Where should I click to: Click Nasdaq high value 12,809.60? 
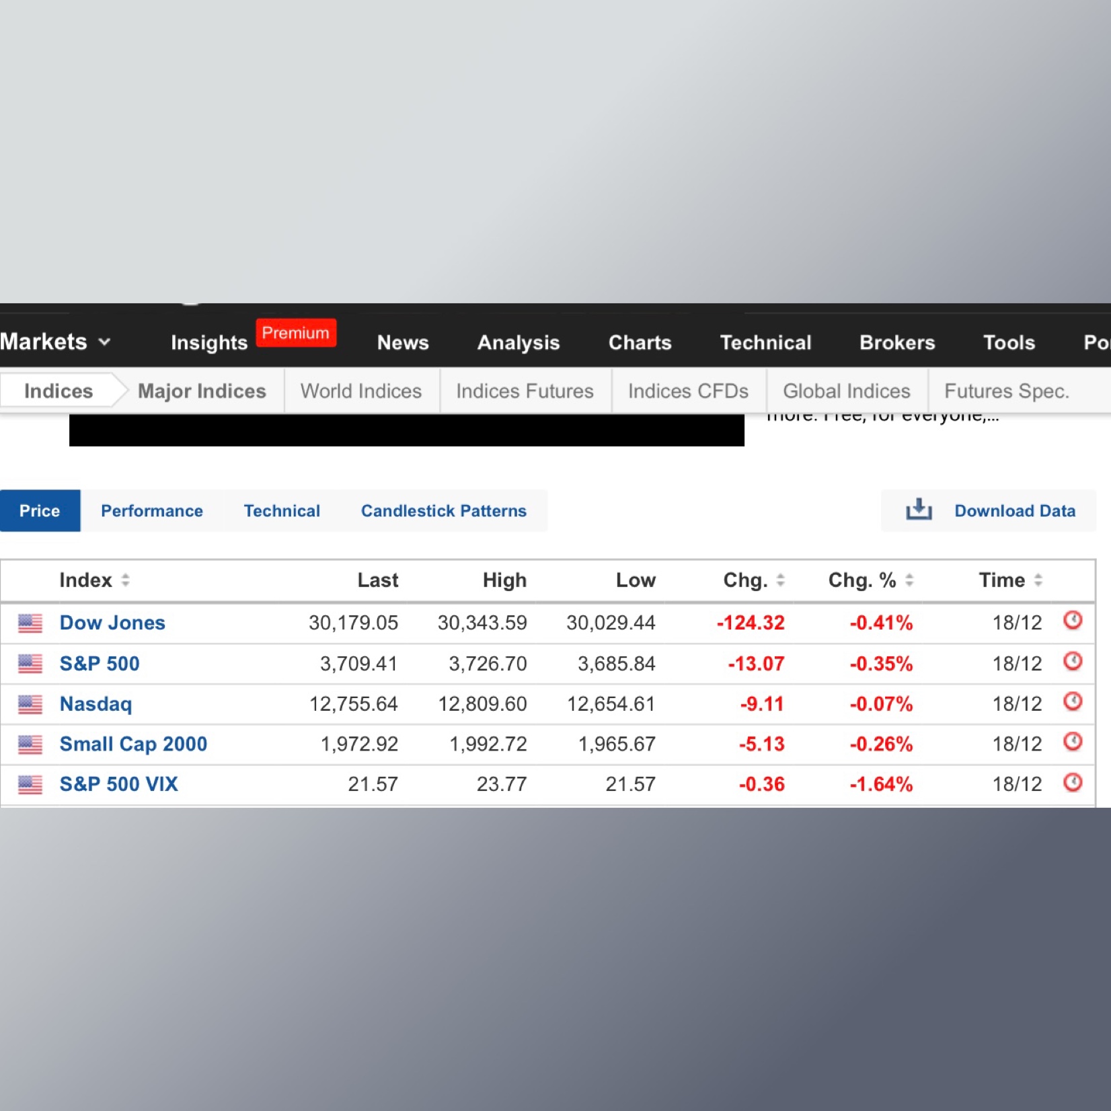coord(482,704)
